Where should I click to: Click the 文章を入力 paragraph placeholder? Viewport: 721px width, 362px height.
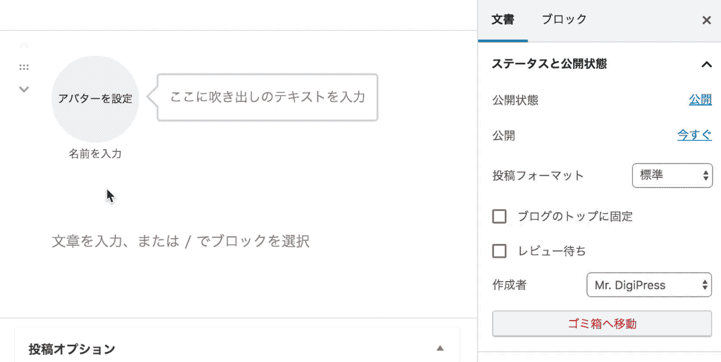click(180, 242)
